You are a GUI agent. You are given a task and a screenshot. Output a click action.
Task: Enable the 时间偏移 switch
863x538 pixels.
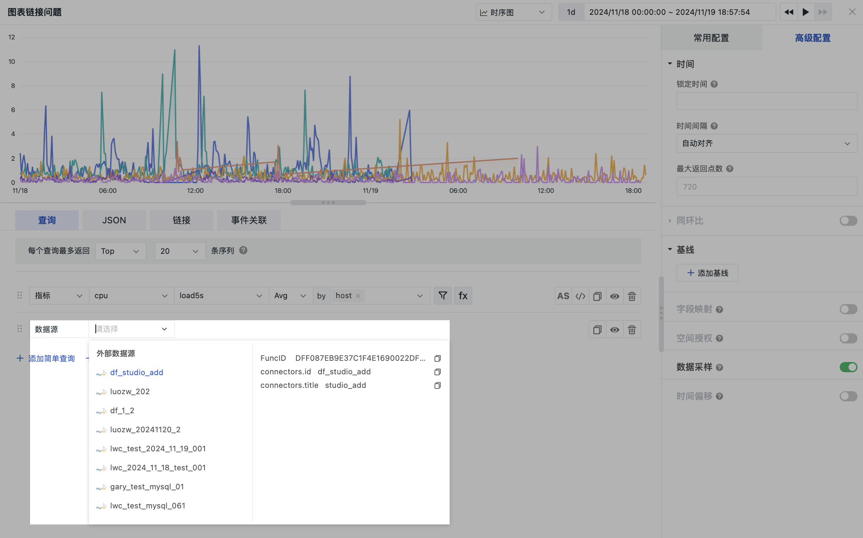pyautogui.click(x=849, y=396)
